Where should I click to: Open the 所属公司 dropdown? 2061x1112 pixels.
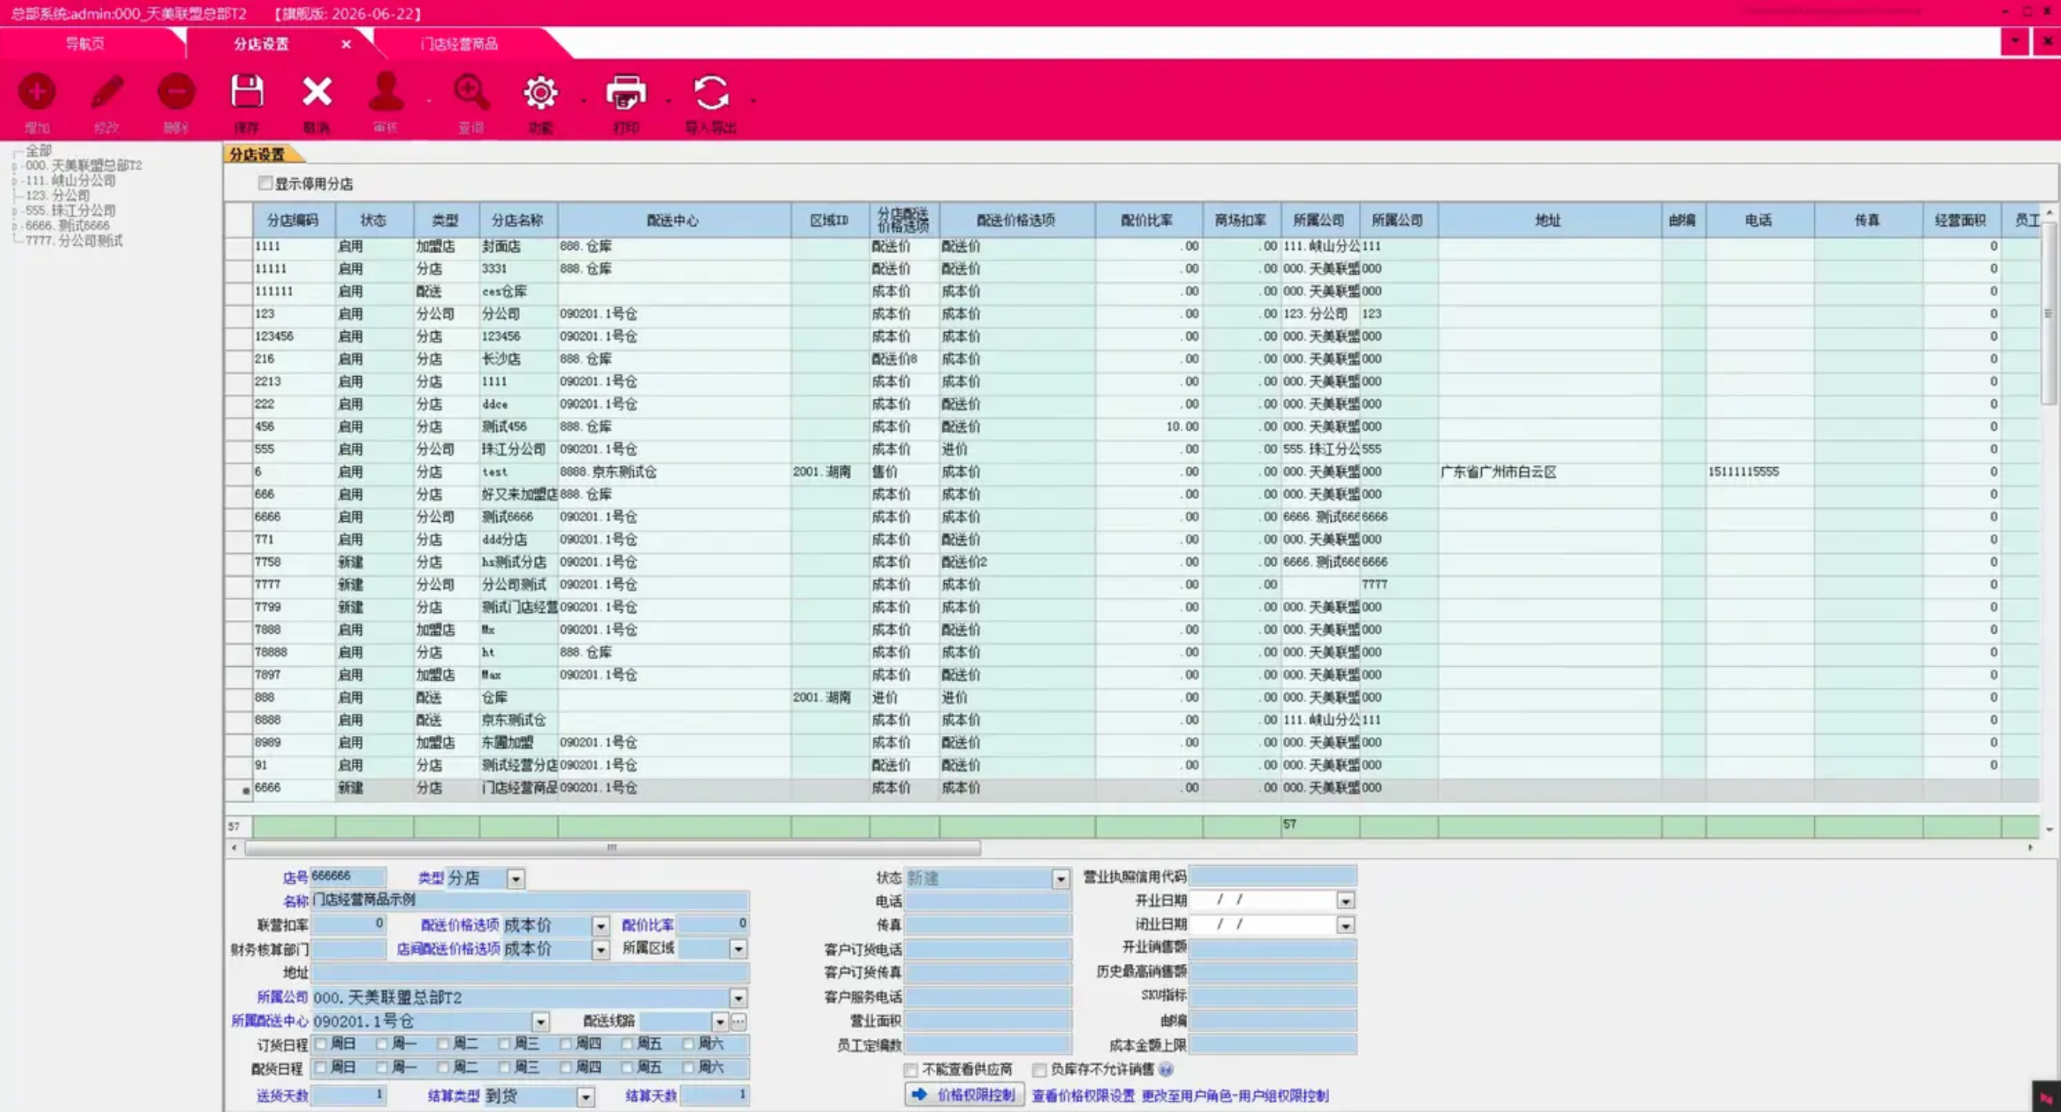click(738, 997)
